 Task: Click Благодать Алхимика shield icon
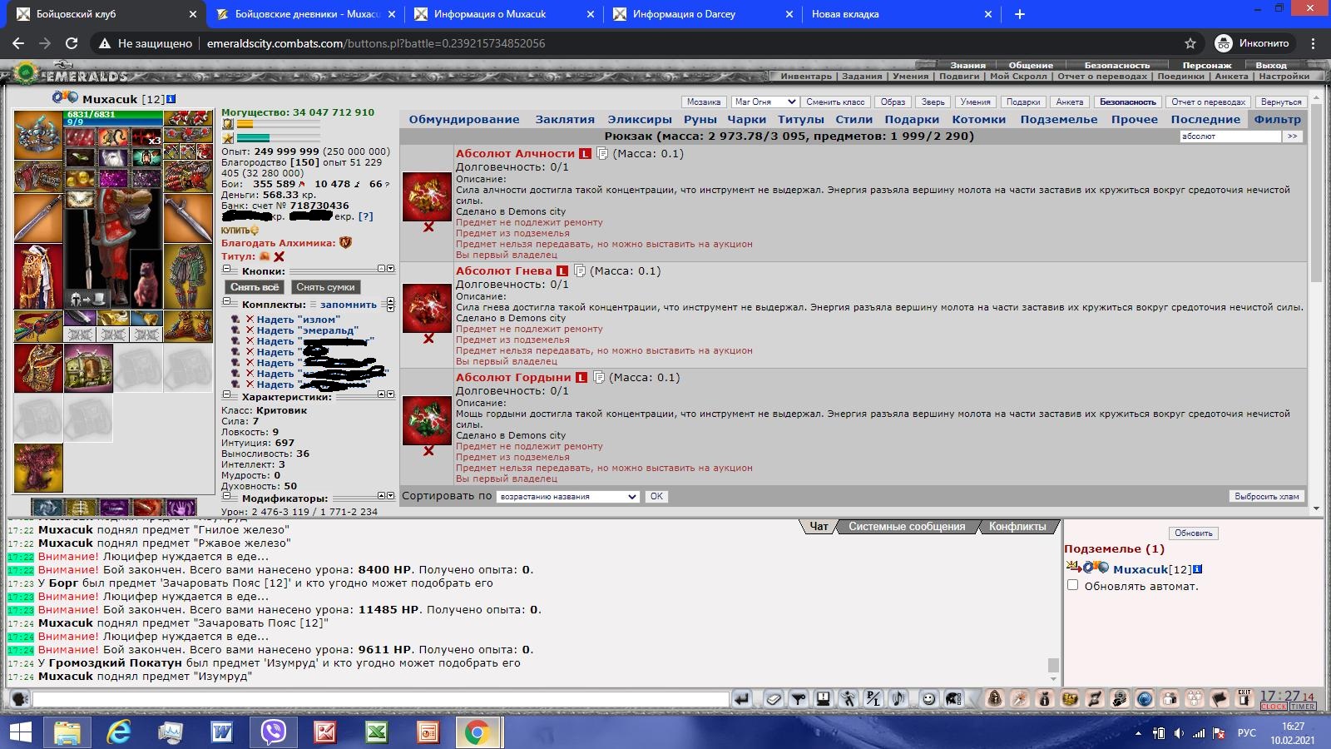345,242
